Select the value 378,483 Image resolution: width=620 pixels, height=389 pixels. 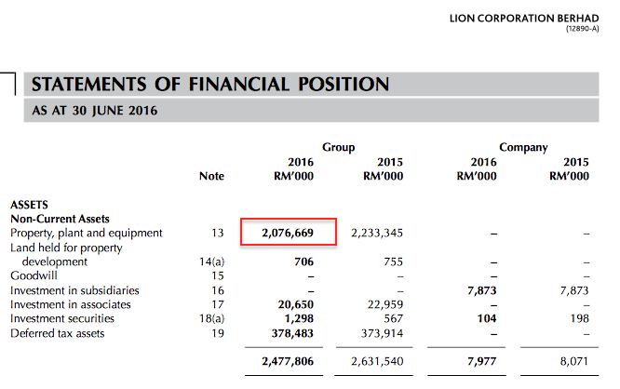tap(292, 333)
